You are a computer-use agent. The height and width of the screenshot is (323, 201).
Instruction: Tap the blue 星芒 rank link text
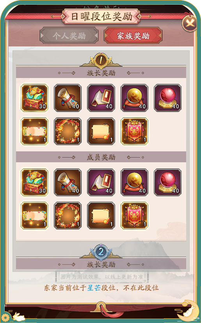94,288
